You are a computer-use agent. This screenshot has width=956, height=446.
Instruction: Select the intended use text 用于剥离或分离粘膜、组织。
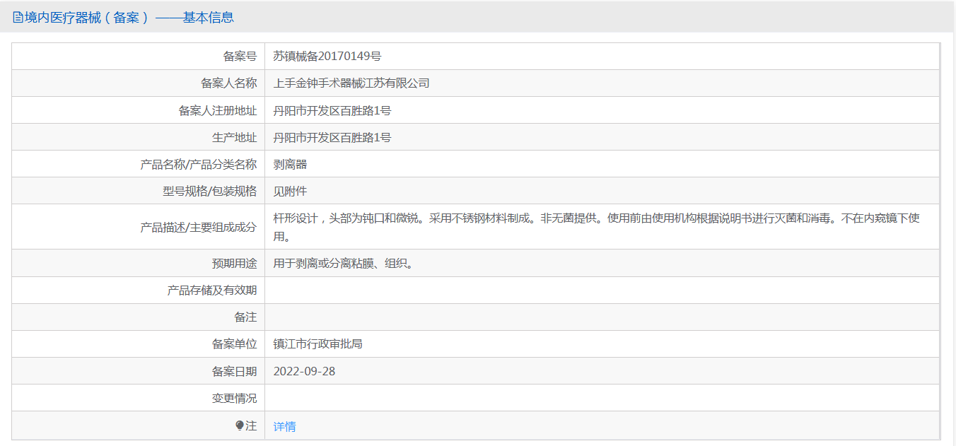[343, 264]
